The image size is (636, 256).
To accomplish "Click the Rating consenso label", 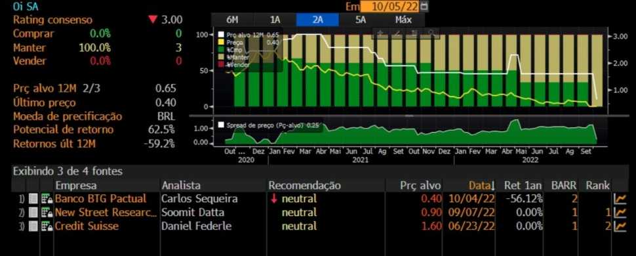I will pos(52,20).
